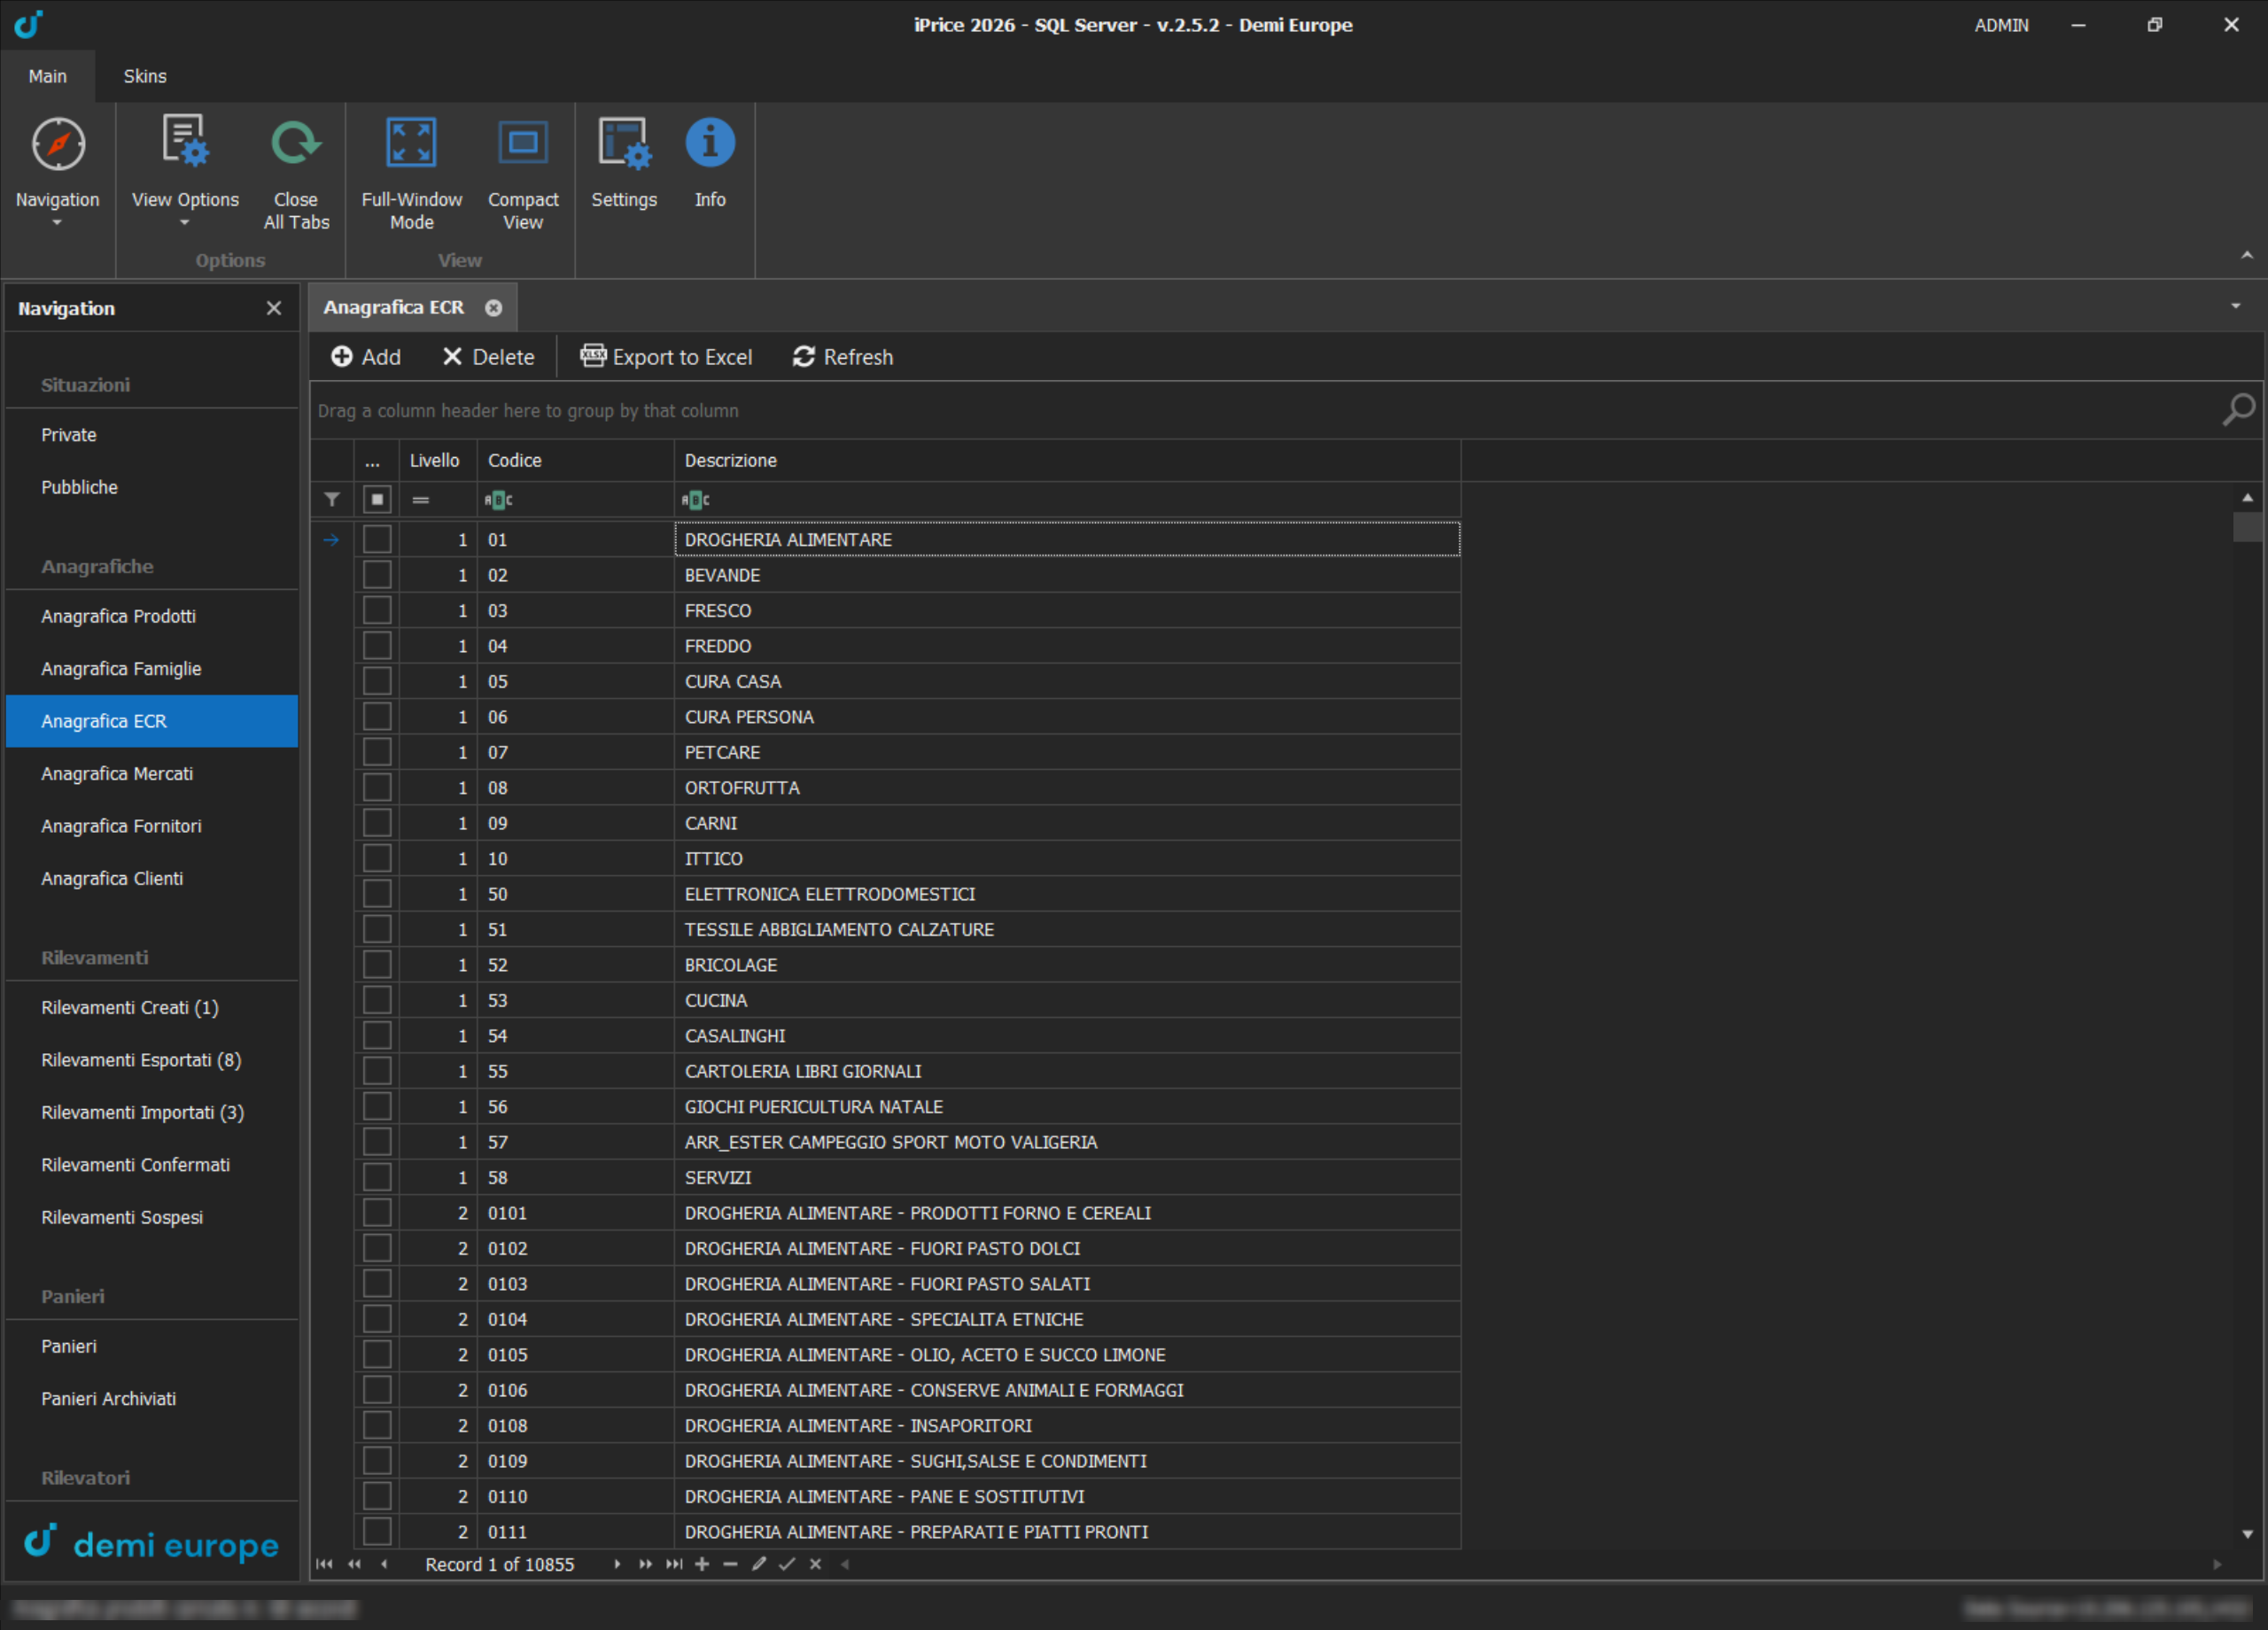Tick the checkbox for row 03 FRESCO
Viewport: 2268px width, 1630px height.
click(377, 610)
